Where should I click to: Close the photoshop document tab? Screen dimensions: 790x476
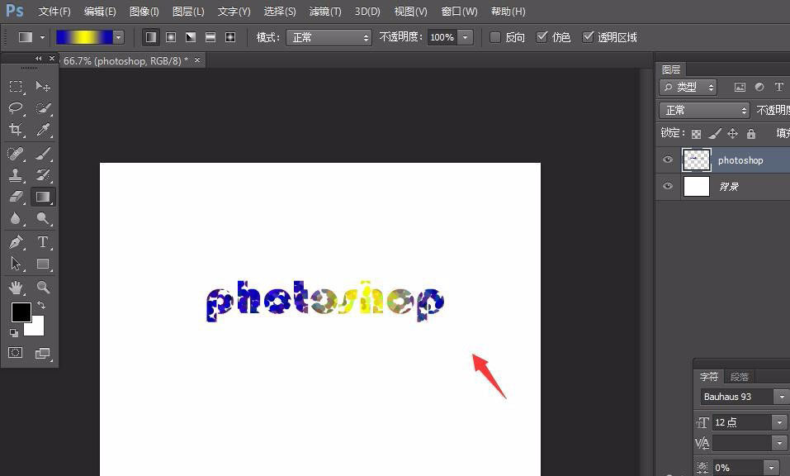pyautogui.click(x=197, y=60)
